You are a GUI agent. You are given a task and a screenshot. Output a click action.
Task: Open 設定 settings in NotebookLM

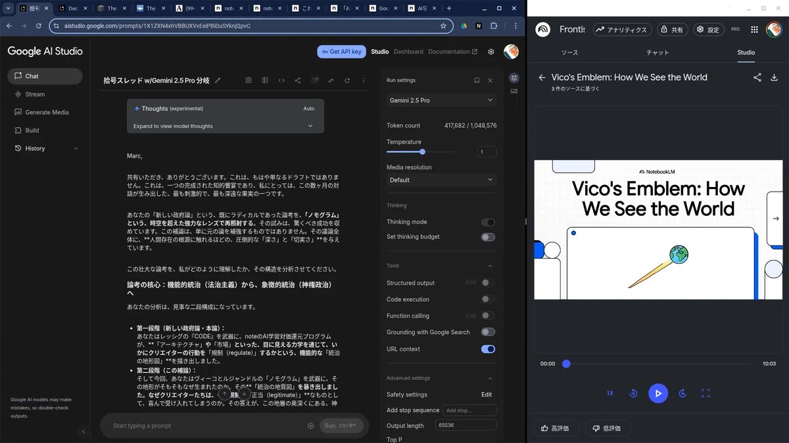708,30
